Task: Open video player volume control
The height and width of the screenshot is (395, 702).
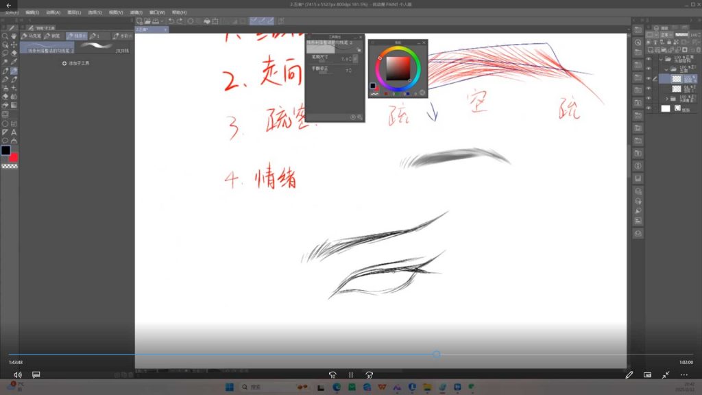Action: point(17,375)
